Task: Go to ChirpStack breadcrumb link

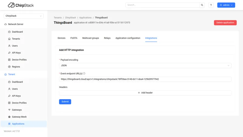Action: (70, 18)
